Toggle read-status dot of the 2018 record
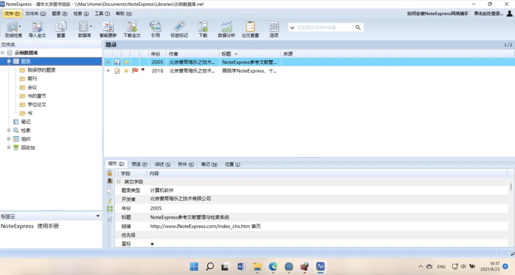The image size is (515, 275). tap(108, 71)
